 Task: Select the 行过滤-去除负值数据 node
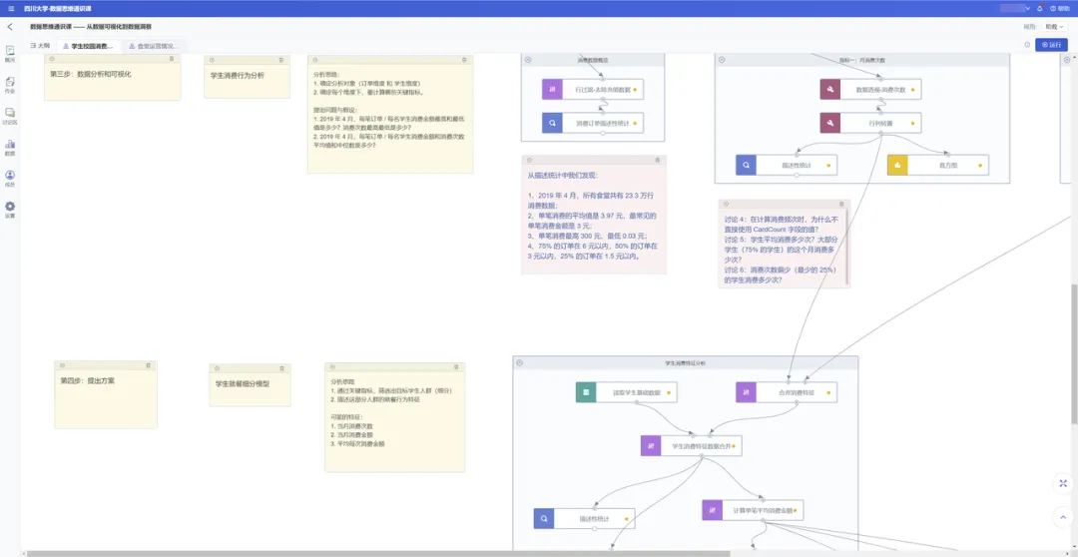point(593,90)
